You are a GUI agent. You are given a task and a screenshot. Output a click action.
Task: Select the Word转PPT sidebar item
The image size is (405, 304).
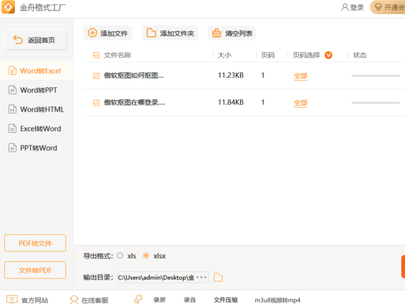(36, 90)
